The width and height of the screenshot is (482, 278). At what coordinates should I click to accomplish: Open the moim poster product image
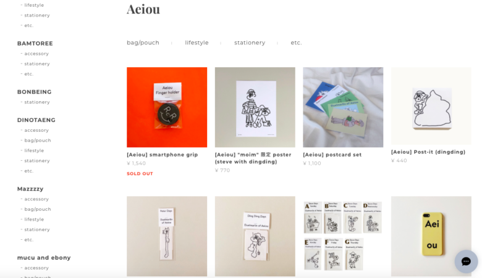255,107
